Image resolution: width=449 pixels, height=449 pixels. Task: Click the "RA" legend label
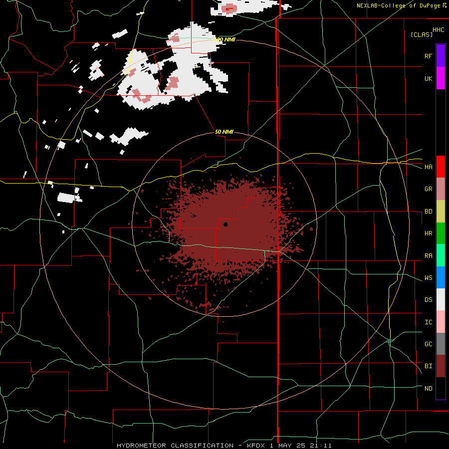tap(428, 256)
